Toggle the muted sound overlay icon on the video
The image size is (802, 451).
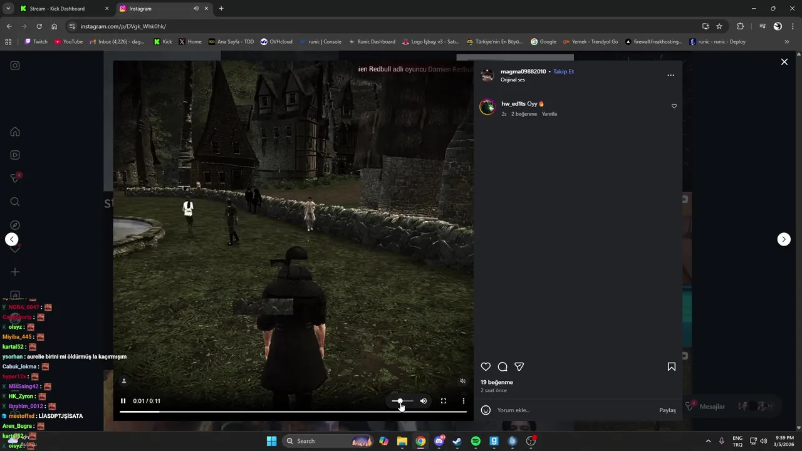(463, 381)
